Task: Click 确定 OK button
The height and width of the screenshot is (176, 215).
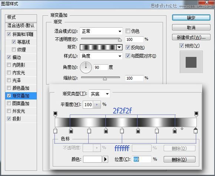Action: pyautogui.click(x=191, y=18)
